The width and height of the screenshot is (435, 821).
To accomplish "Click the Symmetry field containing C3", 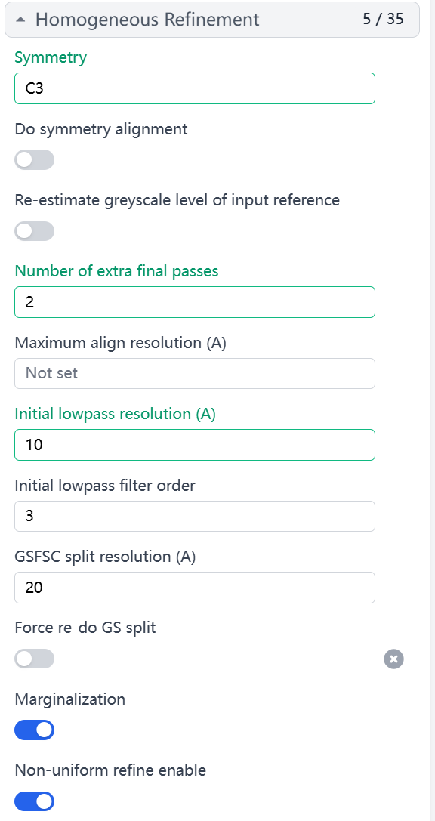I will click(195, 88).
